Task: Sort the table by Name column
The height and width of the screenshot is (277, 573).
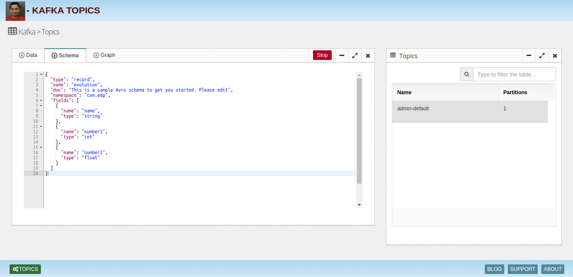Action: click(x=445, y=92)
